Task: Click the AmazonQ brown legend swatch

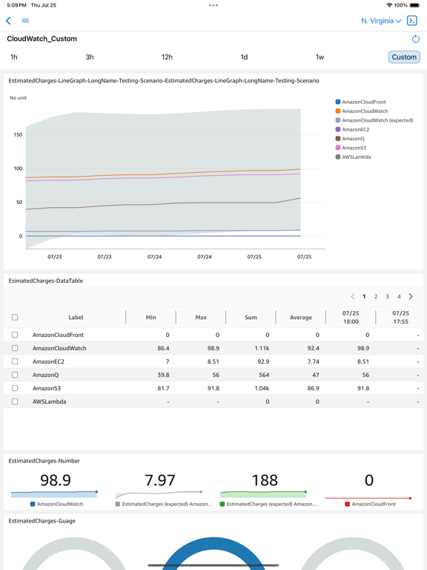Action: [x=338, y=139]
